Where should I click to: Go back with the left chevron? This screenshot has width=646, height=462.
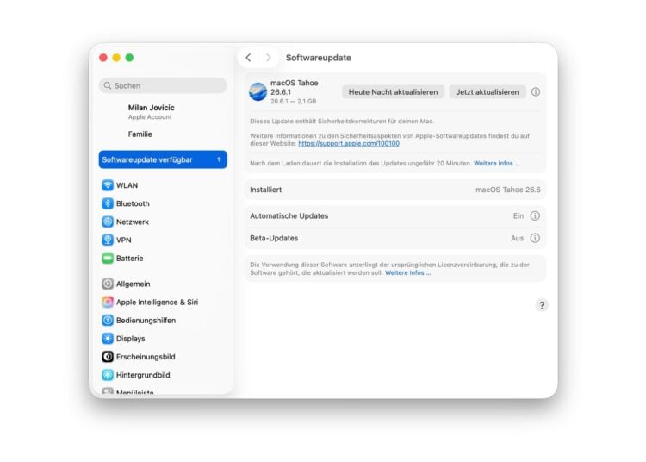pos(248,58)
